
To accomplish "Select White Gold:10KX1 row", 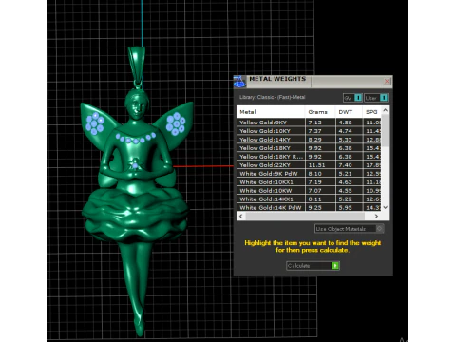I will pos(309,182).
